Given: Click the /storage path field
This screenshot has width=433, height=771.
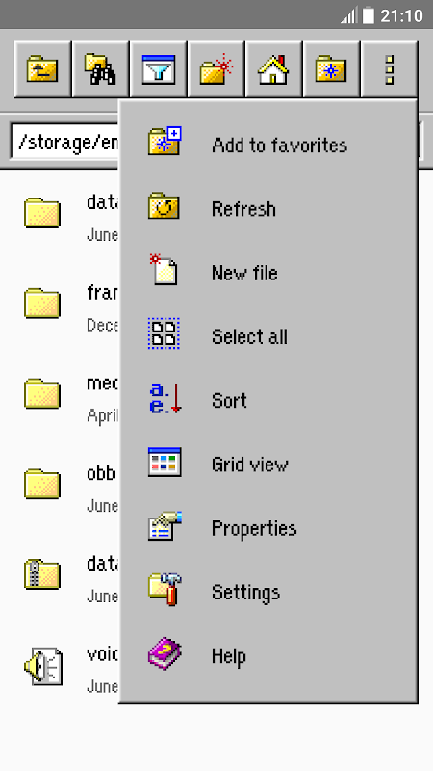Looking at the screenshot, I should 64,143.
